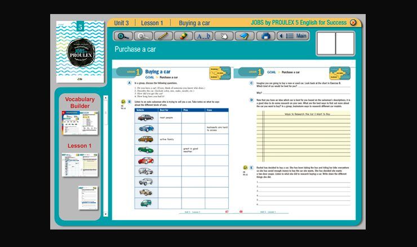Click the Cons column header

point(217,110)
